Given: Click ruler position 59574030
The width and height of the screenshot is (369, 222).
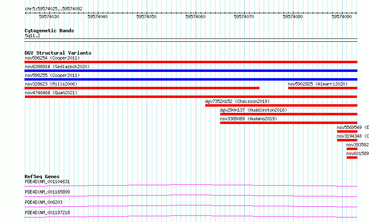Looking at the screenshot, I should click(49, 17).
